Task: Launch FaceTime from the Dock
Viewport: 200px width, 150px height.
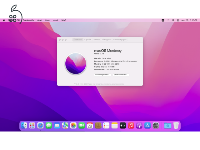Action: (82, 126)
